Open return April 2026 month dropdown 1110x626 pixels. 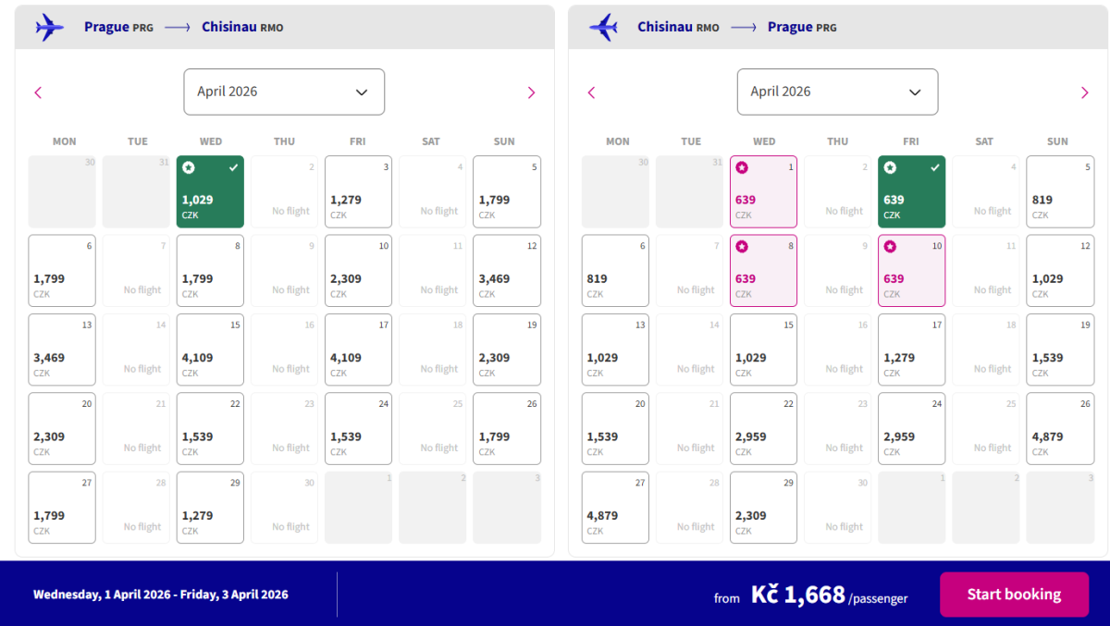tap(837, 92)
